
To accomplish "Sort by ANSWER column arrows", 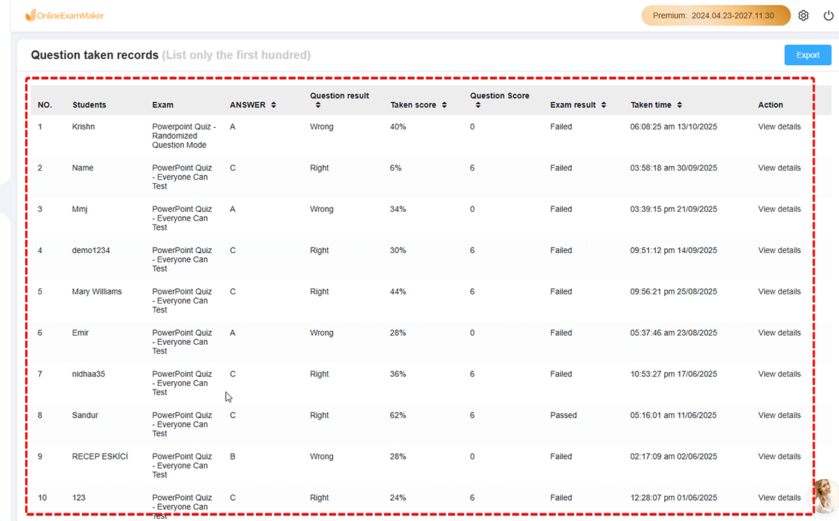I will [x=273, y=105].
